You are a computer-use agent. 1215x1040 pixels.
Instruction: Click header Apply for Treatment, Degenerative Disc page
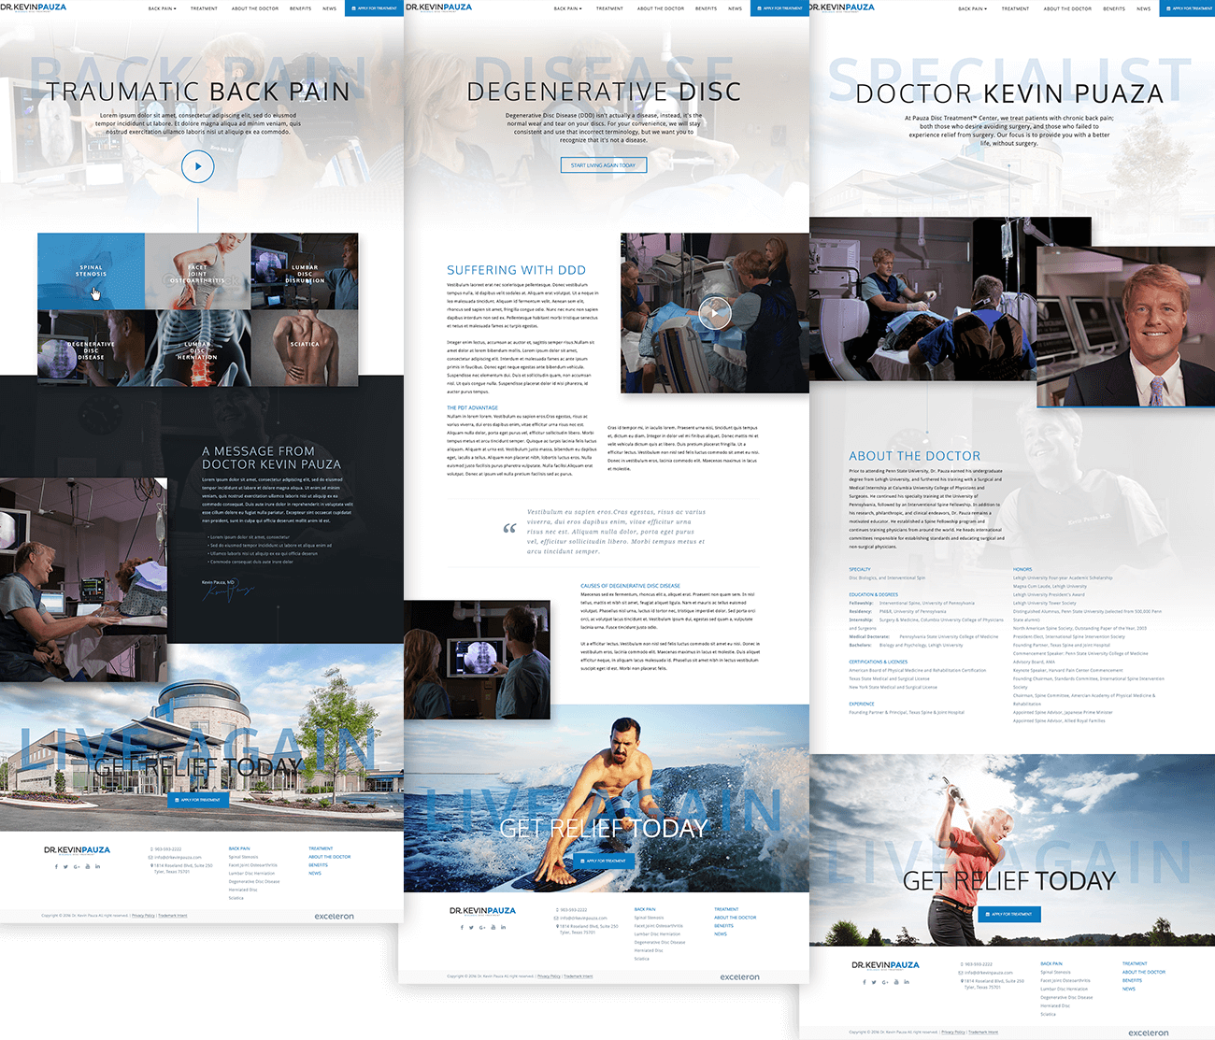click(x=779, y=8)
